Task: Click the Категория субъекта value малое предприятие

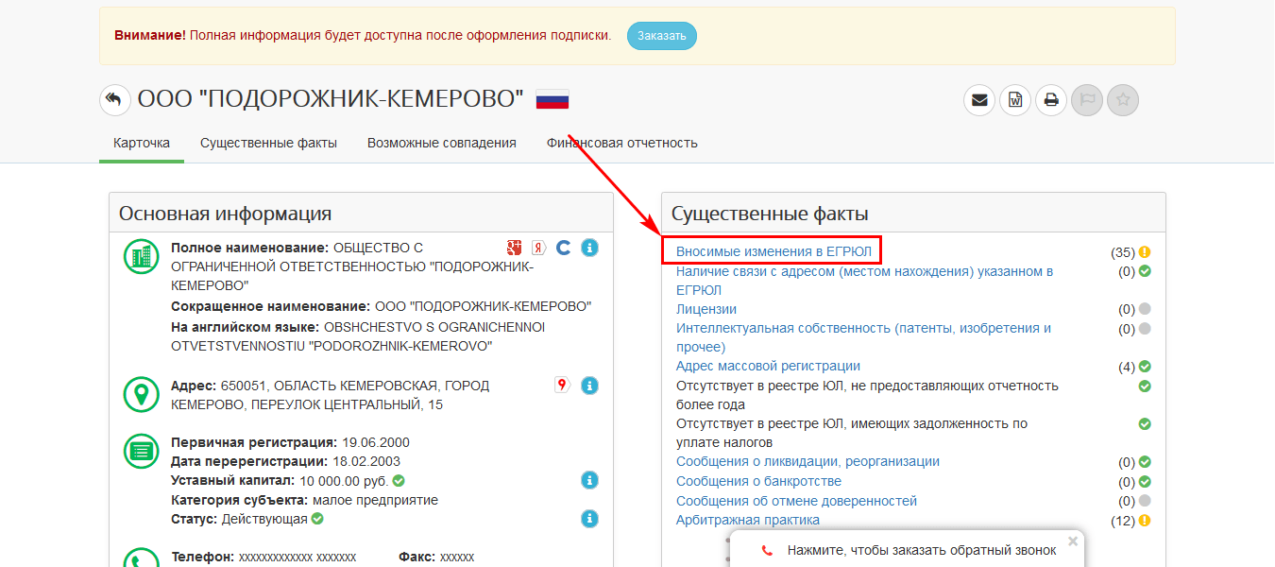Action: point(375,500)
